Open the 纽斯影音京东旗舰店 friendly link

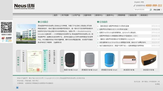pos(46,83)
